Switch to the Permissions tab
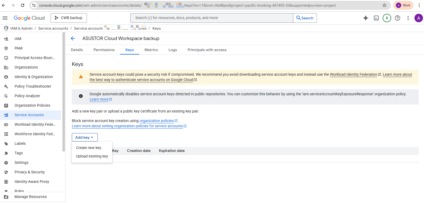The image size is (424, 203). (x=104, y=50)
